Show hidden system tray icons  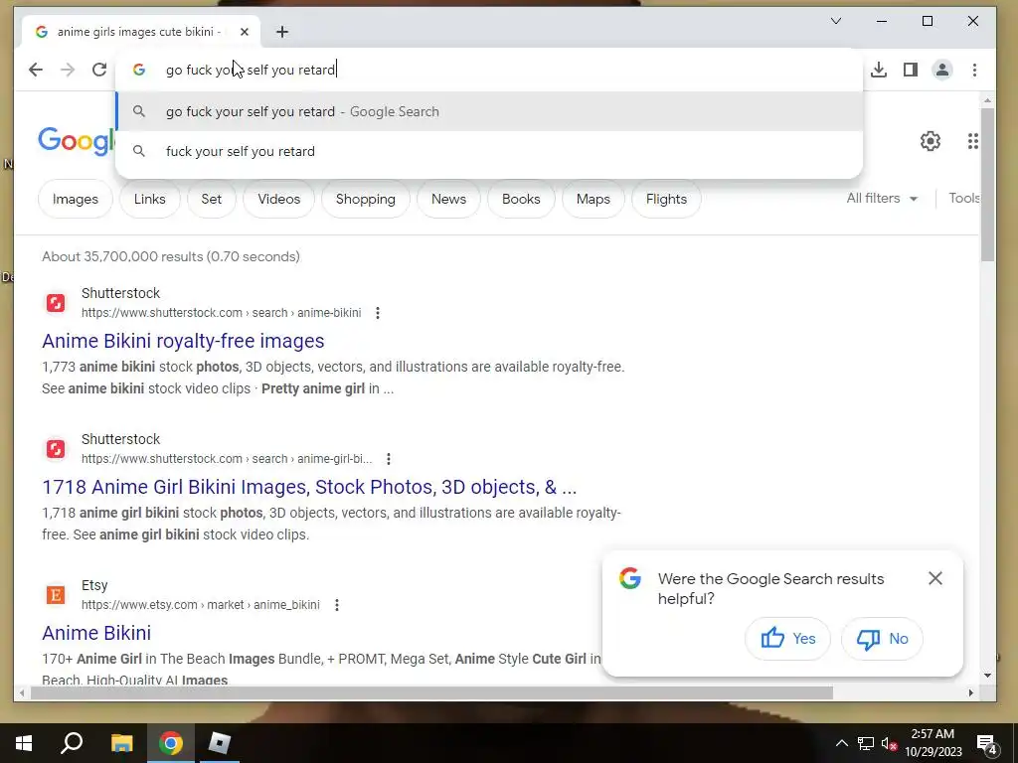click(x=841, y=743)
